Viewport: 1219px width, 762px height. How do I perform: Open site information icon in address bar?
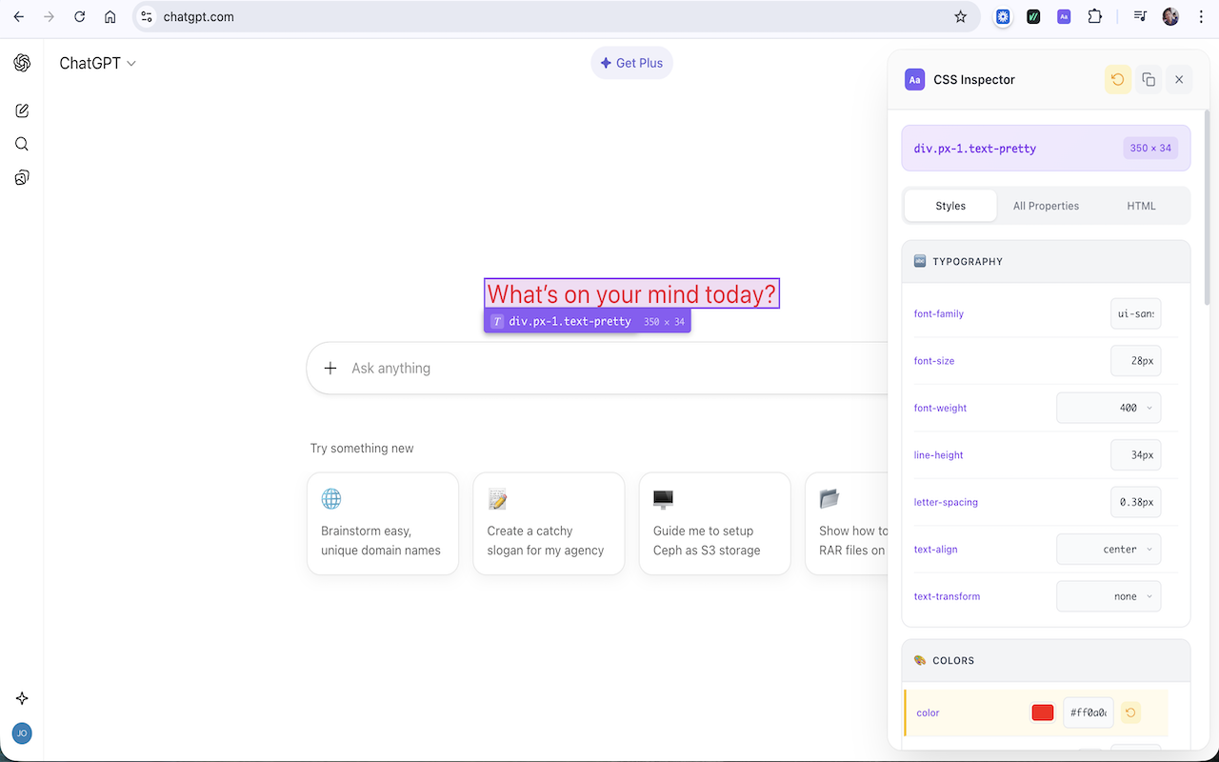click(147, 16)
